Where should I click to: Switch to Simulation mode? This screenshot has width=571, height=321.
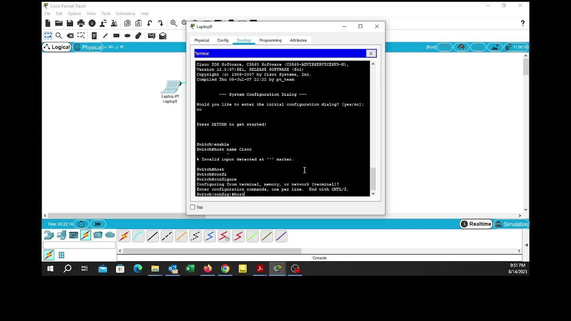point(512,224)
